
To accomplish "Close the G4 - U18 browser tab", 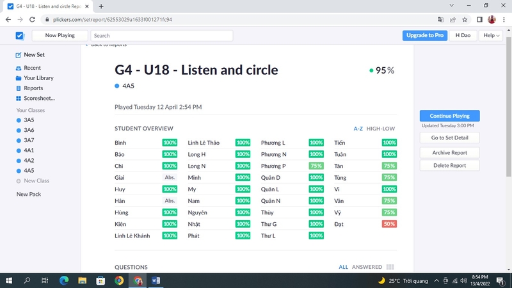I will tap(87, 6).
